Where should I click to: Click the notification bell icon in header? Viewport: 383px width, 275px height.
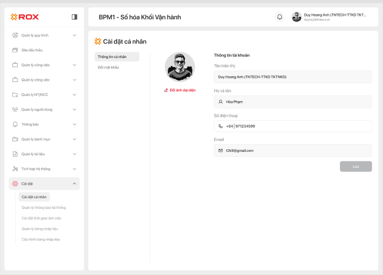click(x=280, y=17)
